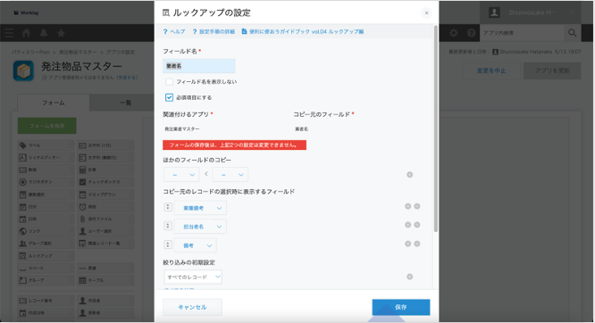Select the 関連レコード一覧 field in palette
The image size is (595, 323).
click(105, 244)
